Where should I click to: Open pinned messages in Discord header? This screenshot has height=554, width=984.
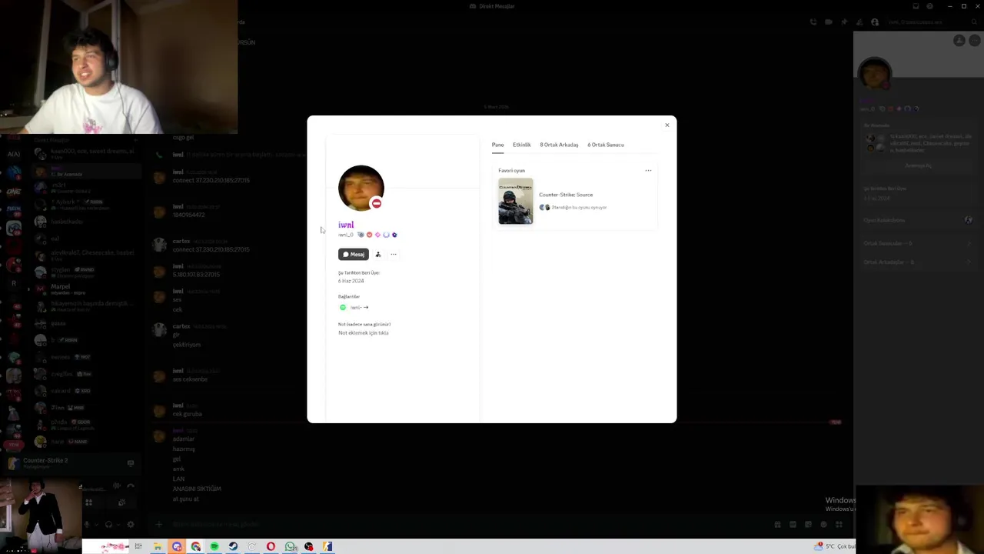coord(844,22)
